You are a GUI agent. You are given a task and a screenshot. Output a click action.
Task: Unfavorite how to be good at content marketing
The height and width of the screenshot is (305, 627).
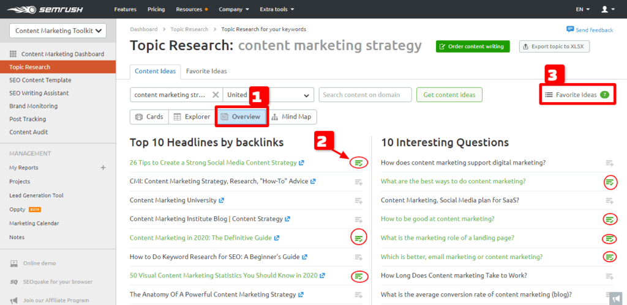click(x=610, y=219)
